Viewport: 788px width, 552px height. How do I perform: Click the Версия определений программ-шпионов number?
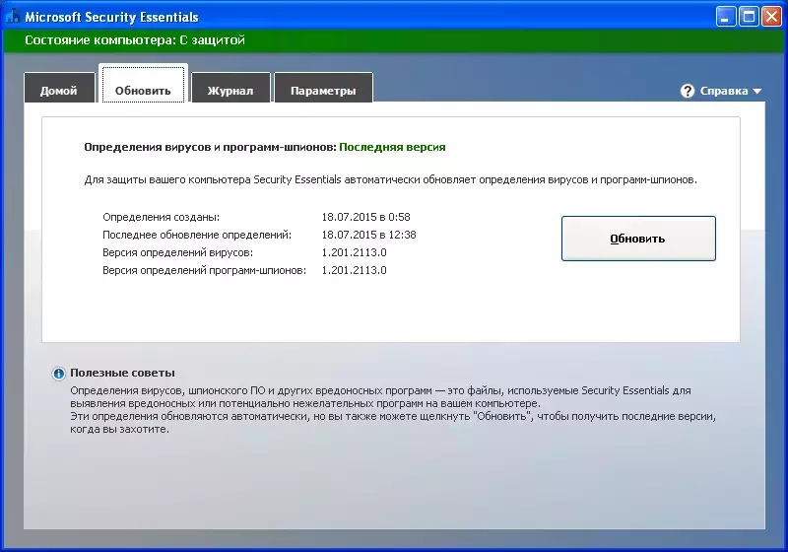click(355, 270)
